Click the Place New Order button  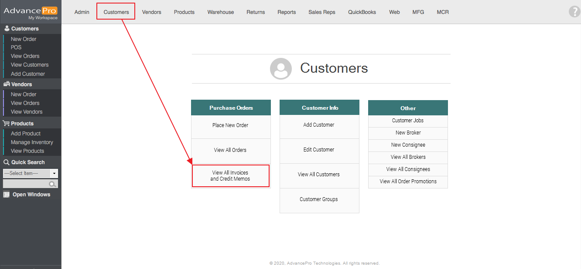tap(230, 125)
